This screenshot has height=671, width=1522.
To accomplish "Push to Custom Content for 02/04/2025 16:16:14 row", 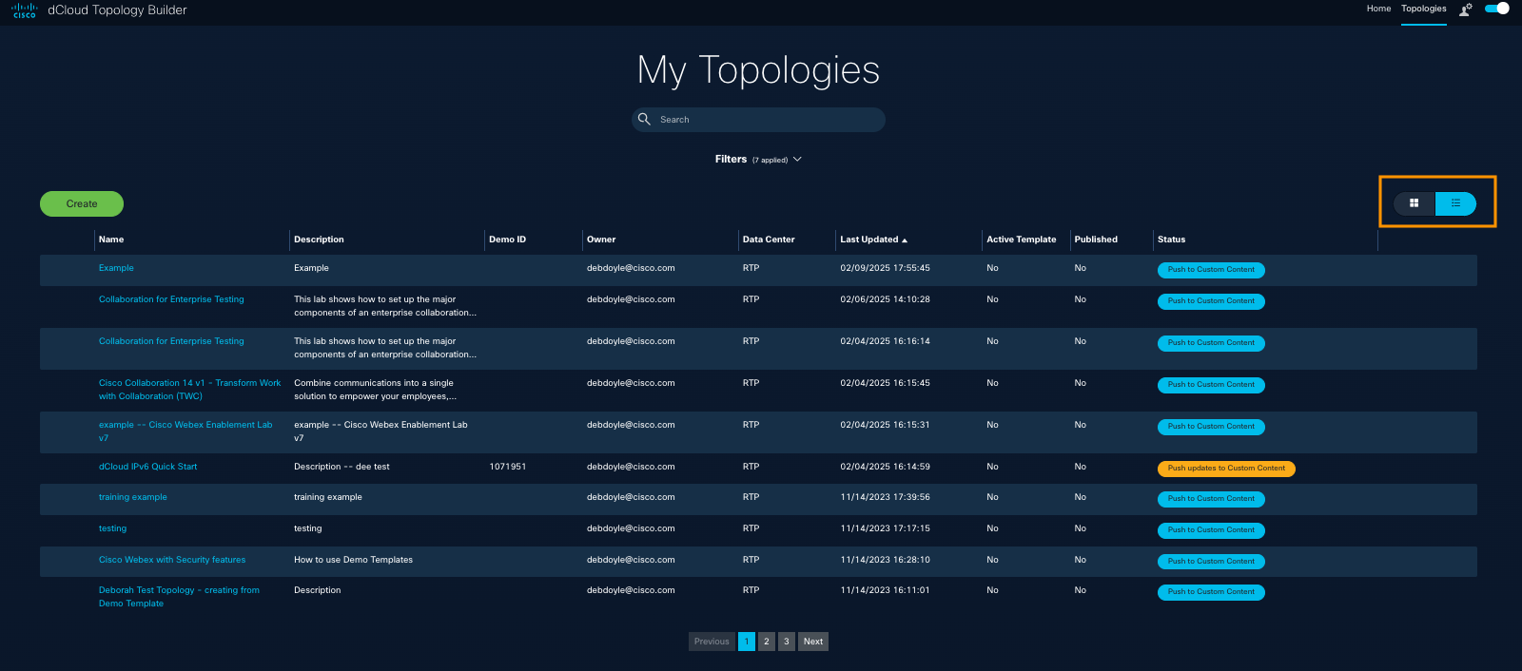I will [1211, 343].
